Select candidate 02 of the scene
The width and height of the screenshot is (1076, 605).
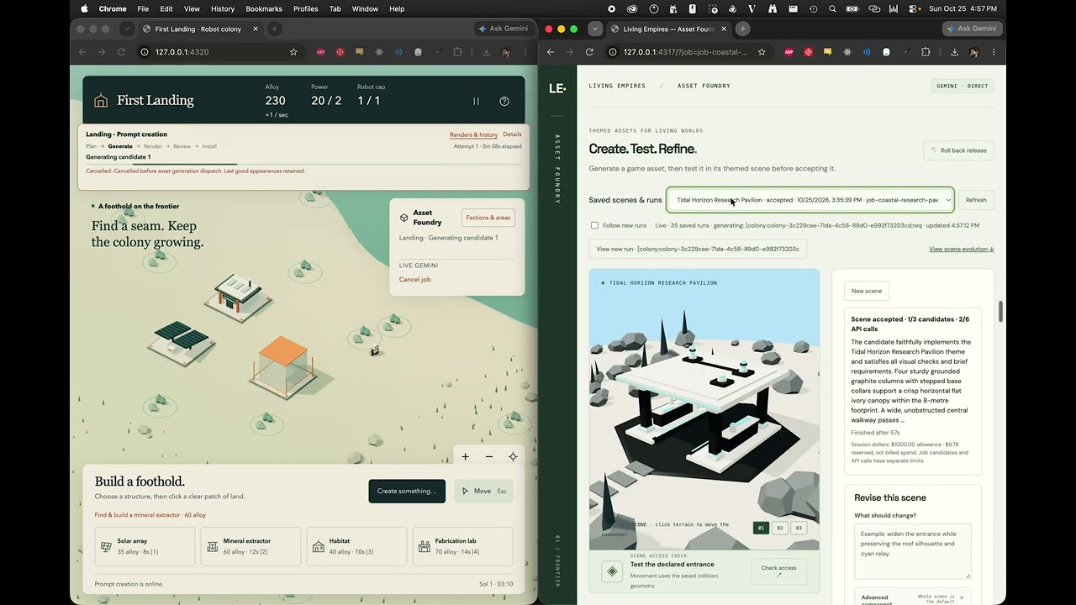pyautogui.click(x=780, y=528)
